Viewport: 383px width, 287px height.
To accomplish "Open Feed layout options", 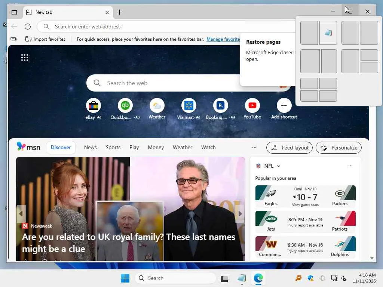I will tap(289, 148).
